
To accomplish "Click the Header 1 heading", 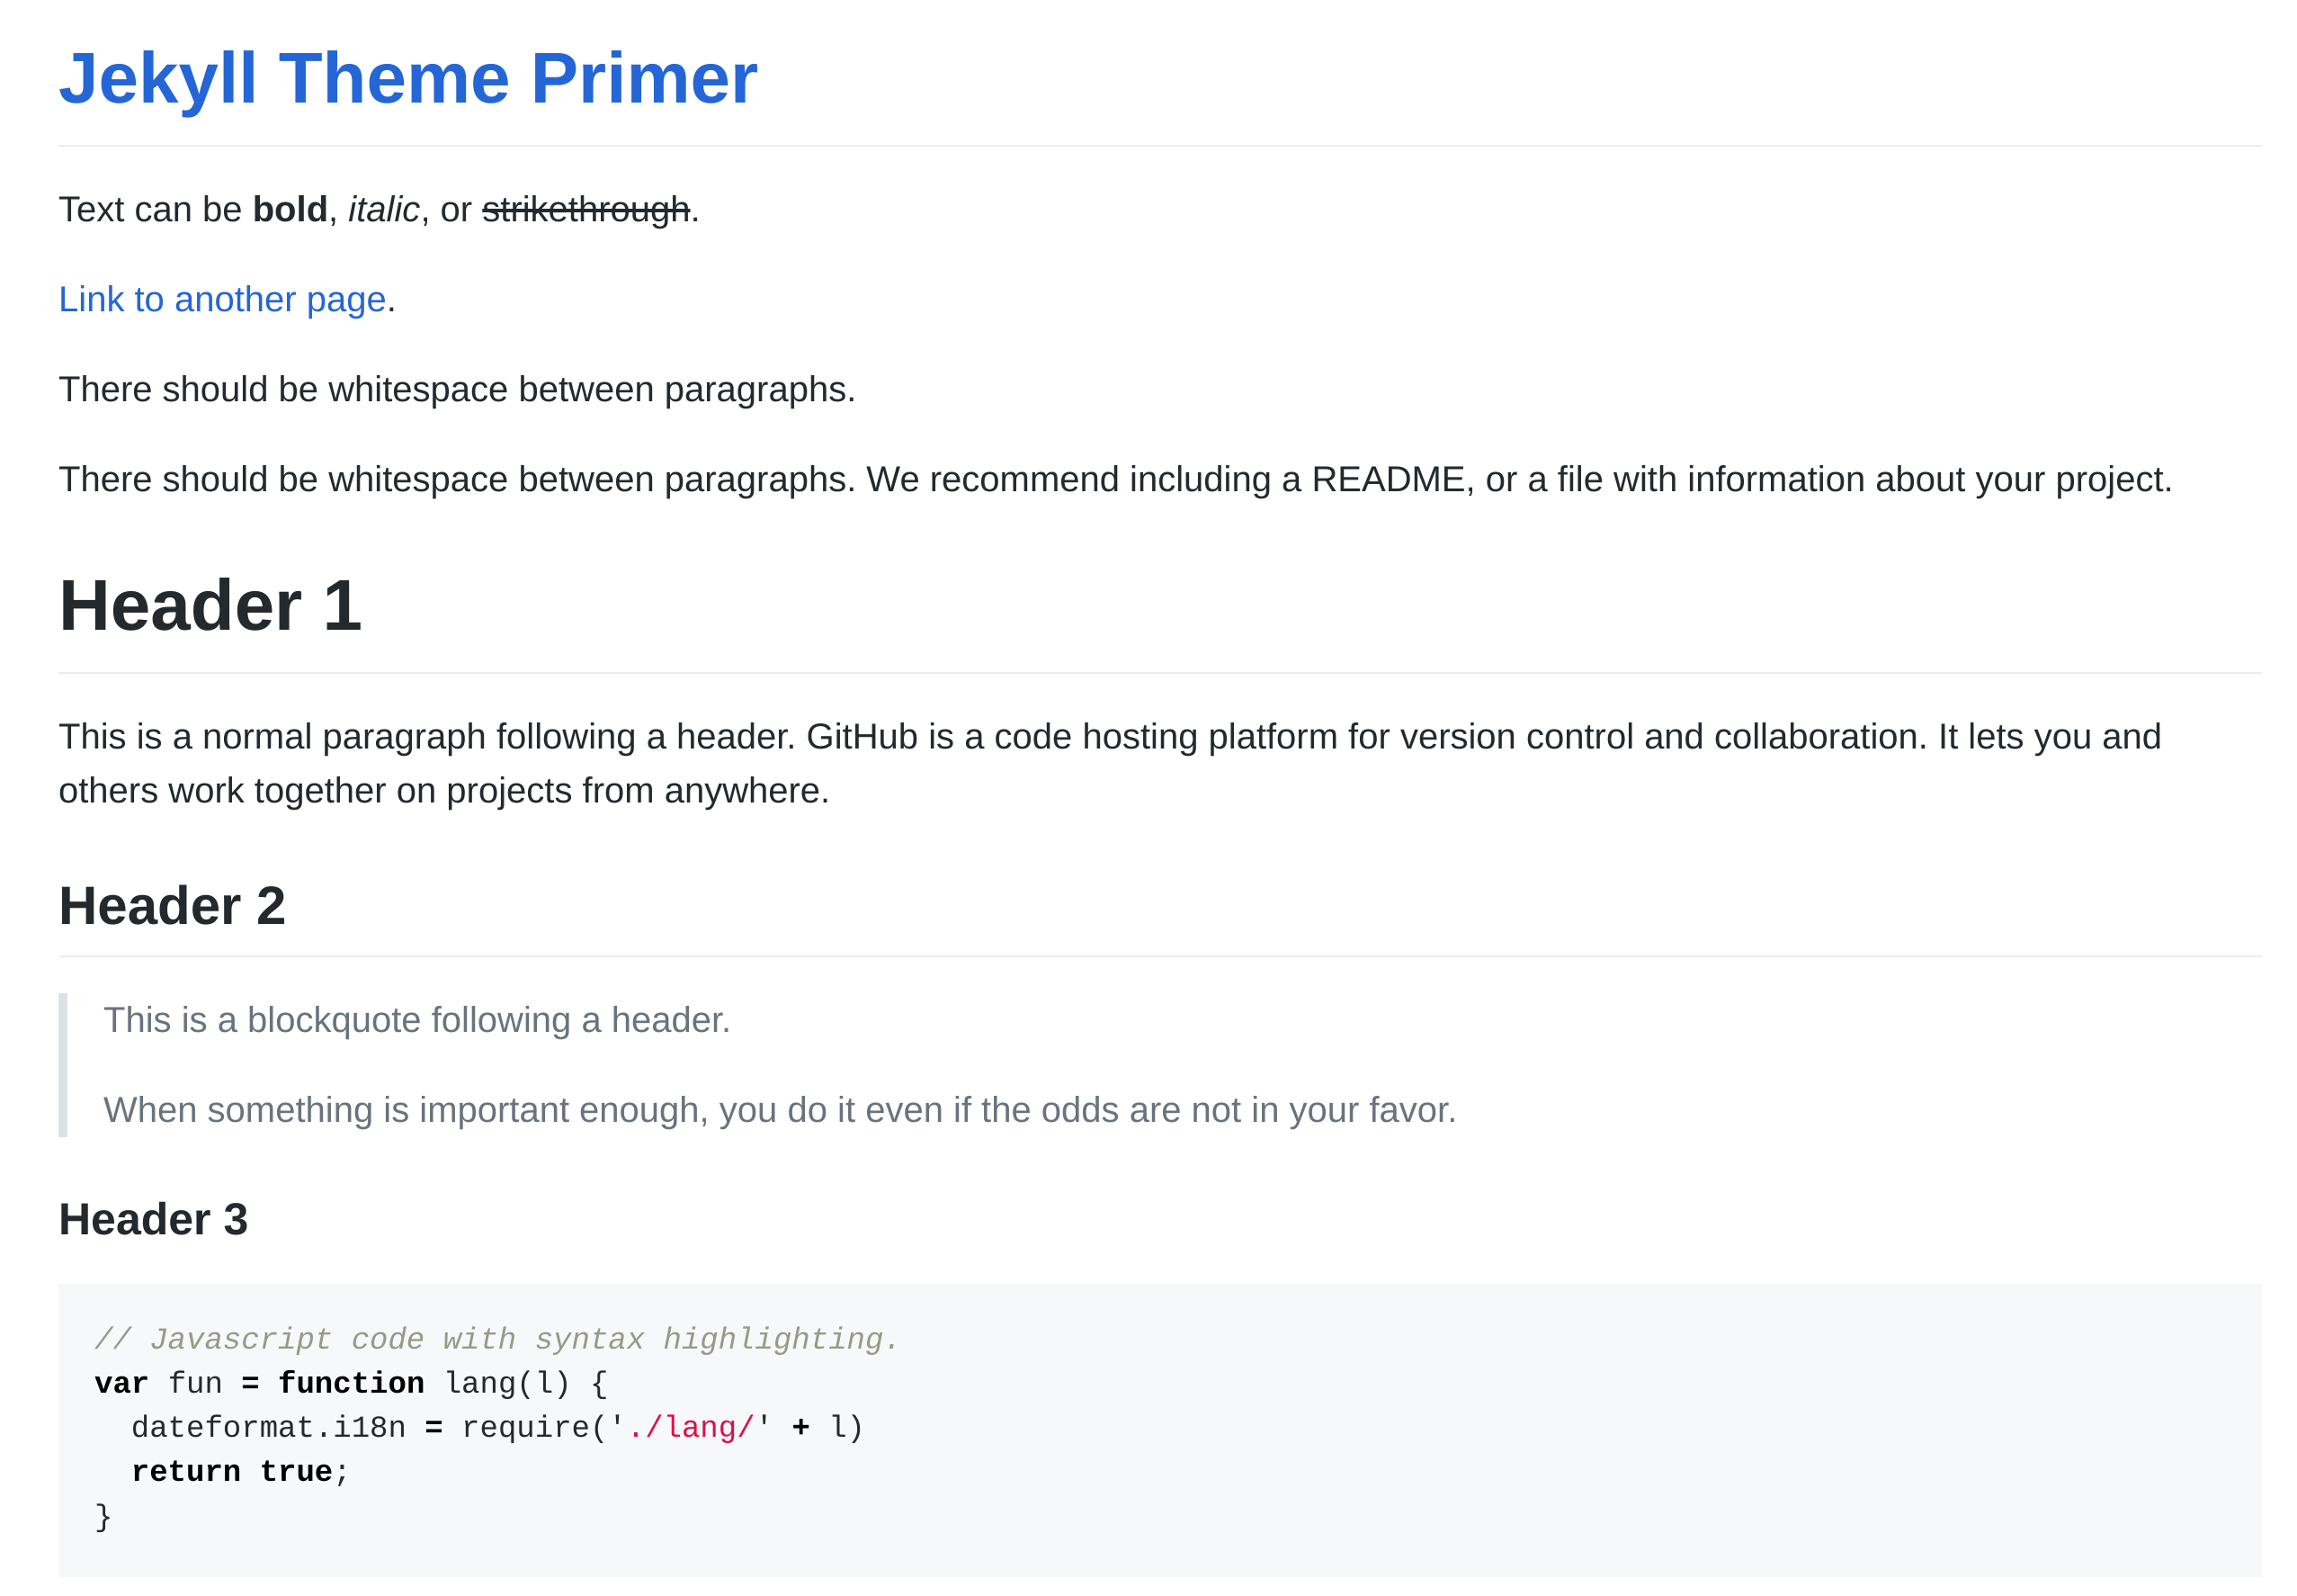I will [210, 605].
